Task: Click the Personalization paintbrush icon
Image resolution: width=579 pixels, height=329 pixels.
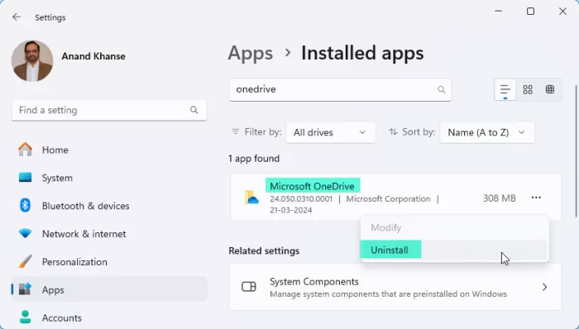Action: pos(25,261)
